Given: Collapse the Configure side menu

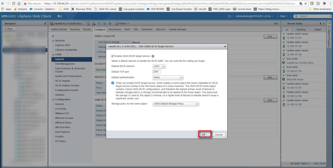Looking at the screenshot, I should click(x=53, y=36).
